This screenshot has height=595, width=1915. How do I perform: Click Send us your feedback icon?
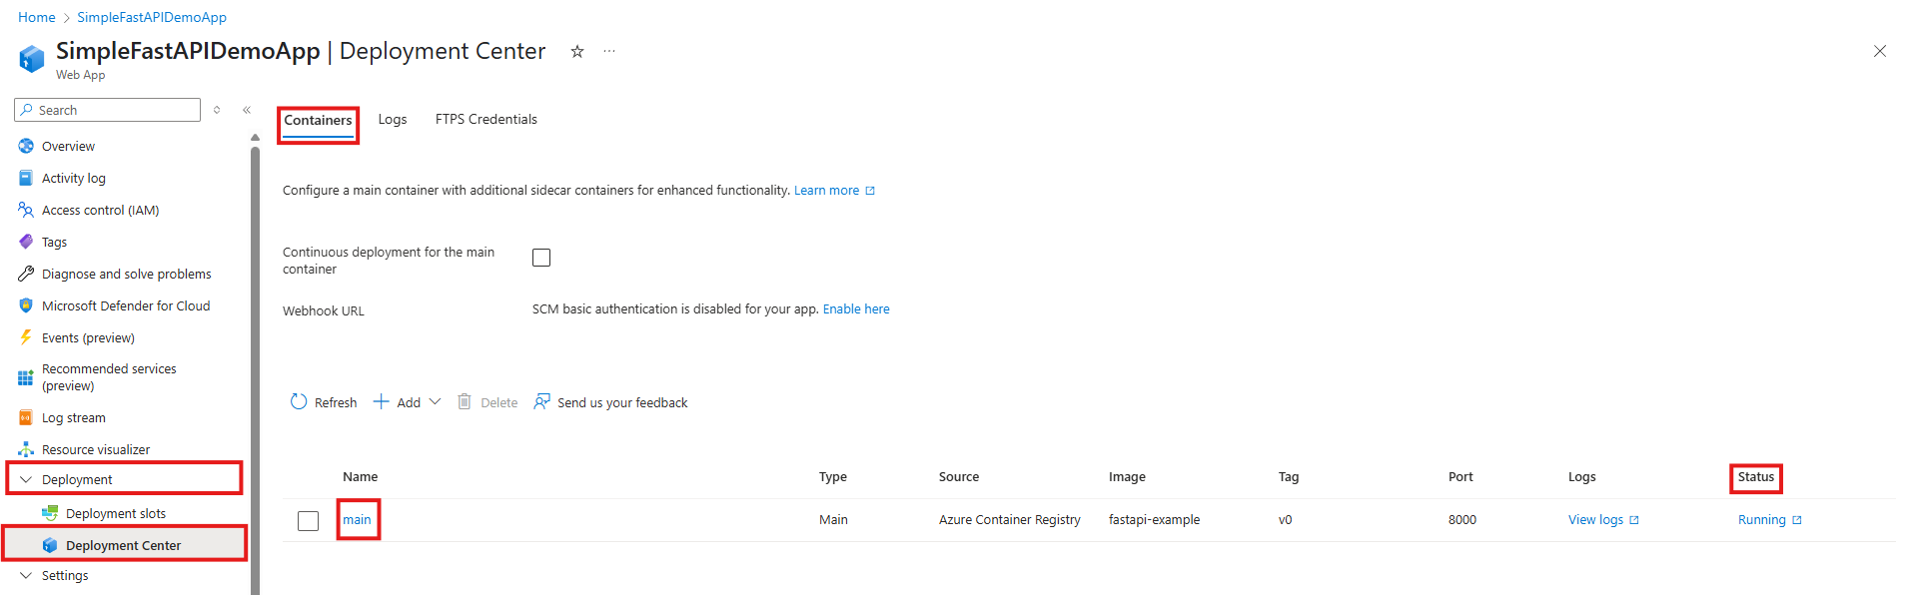(541, 401)
